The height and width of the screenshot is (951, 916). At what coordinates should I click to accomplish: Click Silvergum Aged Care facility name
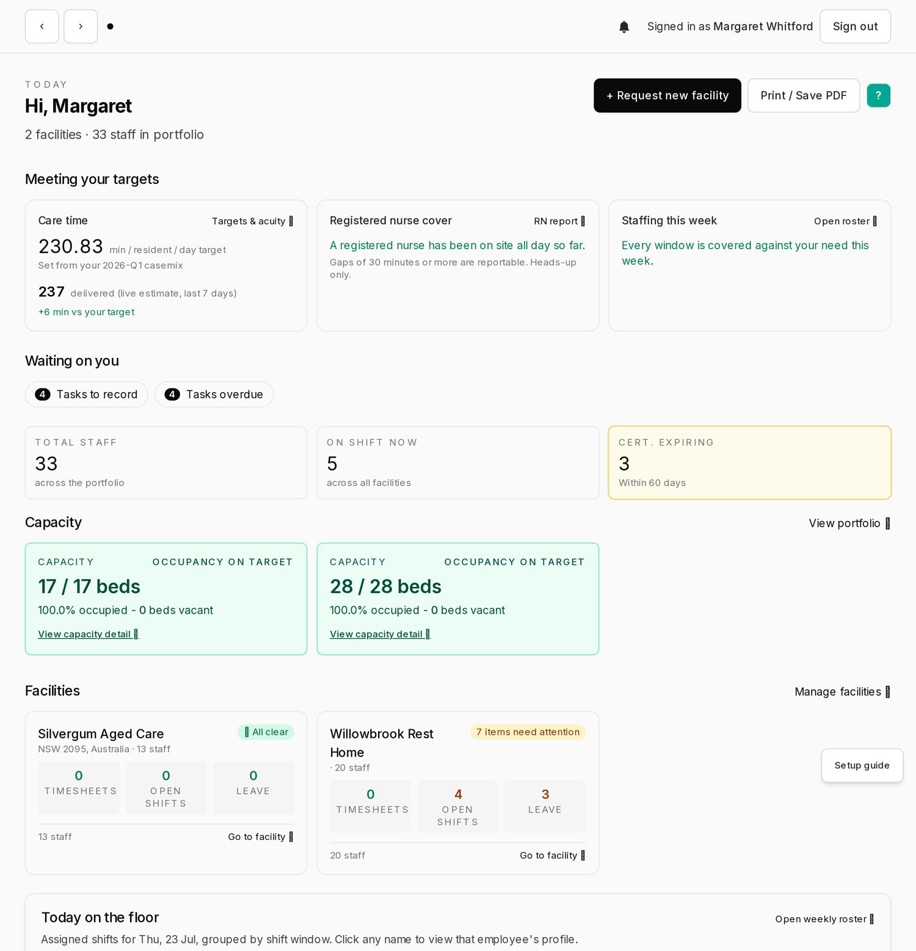(x=101, y=734)
